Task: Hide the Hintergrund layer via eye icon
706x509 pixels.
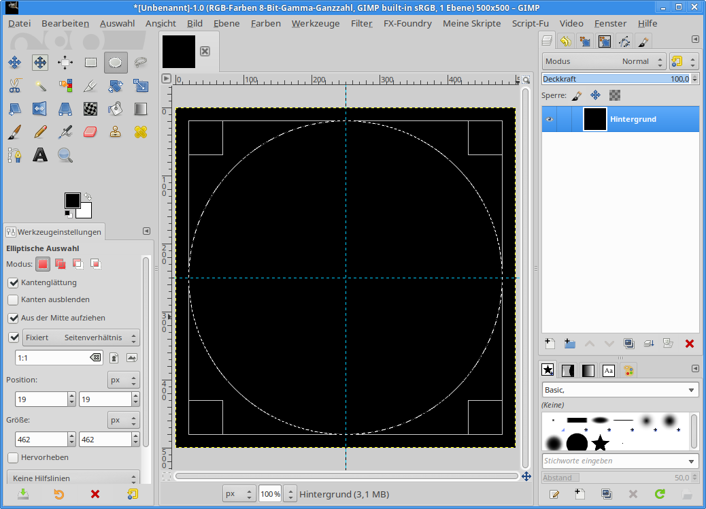Action: pyautogui.click(x=550, y=120)
